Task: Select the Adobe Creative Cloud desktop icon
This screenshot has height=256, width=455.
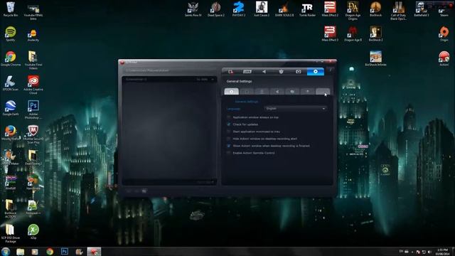Action: click(x=33, y=85)
